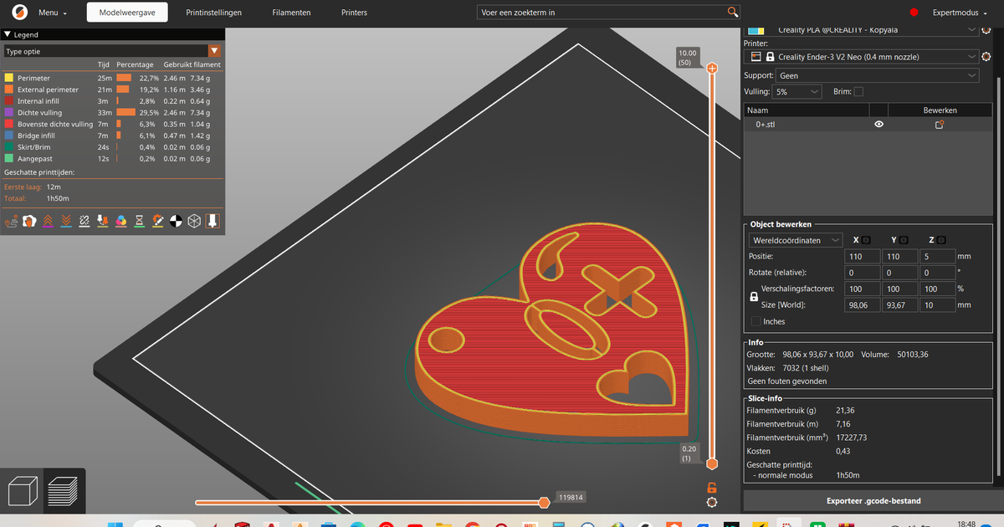Click the top layer slider handle
1004x527 pixels.
712,69
